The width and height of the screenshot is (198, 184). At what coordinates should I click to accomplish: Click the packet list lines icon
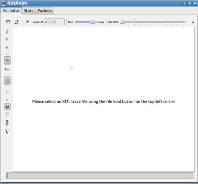7,114
